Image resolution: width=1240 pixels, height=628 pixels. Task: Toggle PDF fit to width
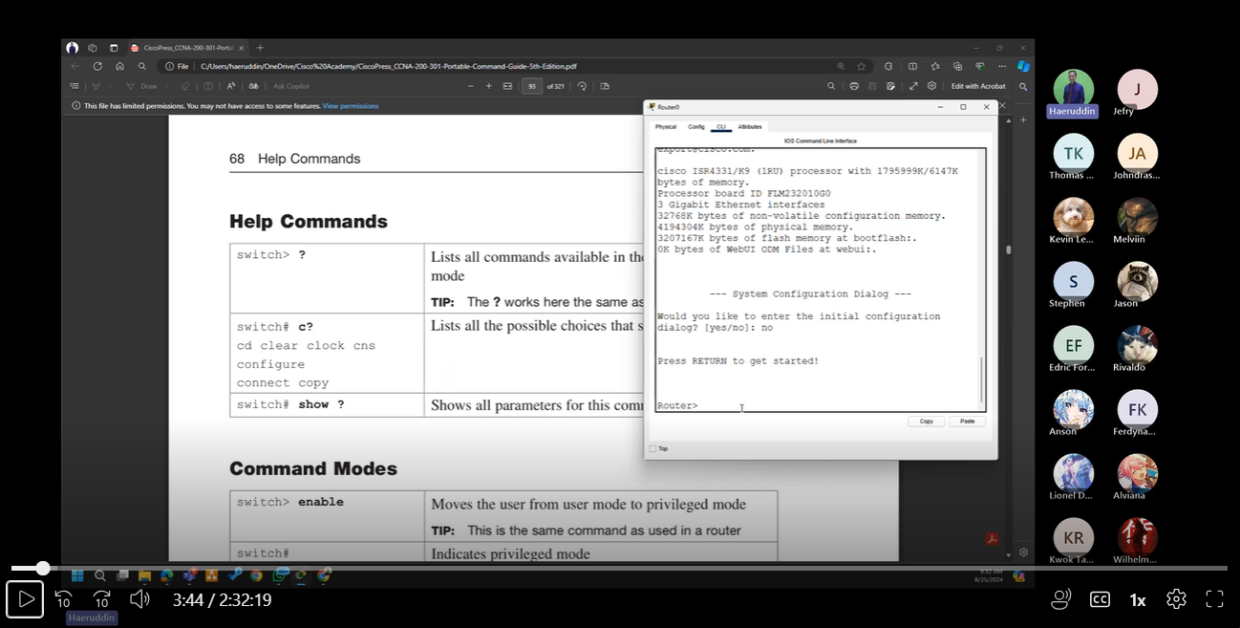[507, 86]
